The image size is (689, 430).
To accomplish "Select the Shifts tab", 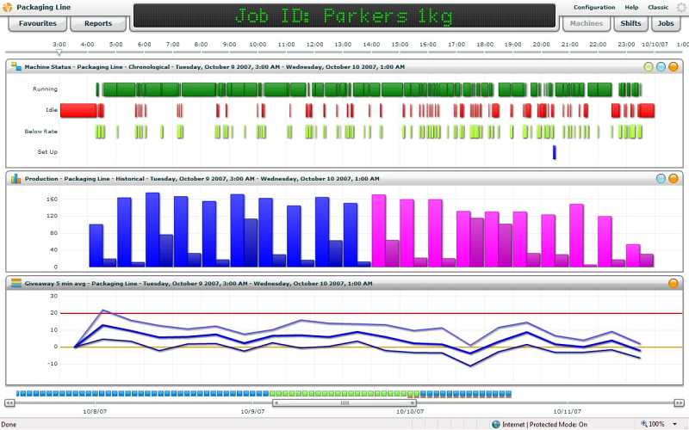I will 630,24.
